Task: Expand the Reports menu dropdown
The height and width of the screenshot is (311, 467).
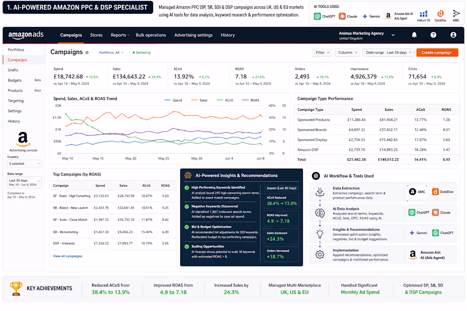Action: [x=120, y=35]
